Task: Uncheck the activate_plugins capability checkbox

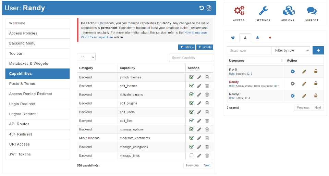Action: coord(192,95)
